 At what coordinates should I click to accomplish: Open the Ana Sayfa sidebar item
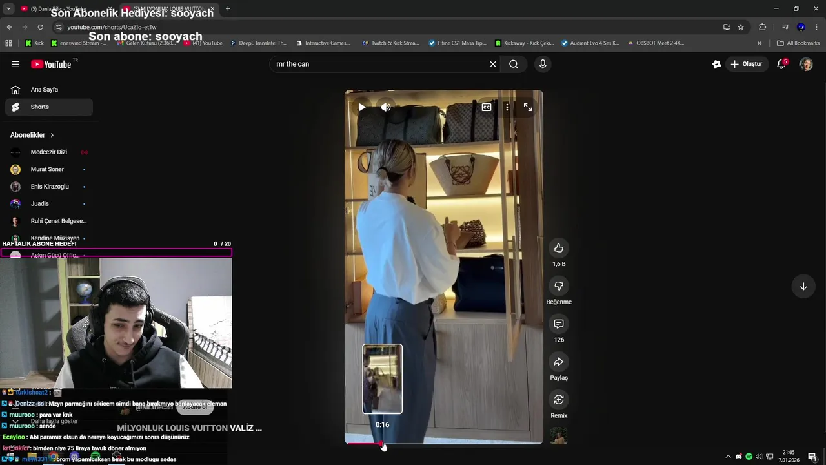tap(49, 90)
